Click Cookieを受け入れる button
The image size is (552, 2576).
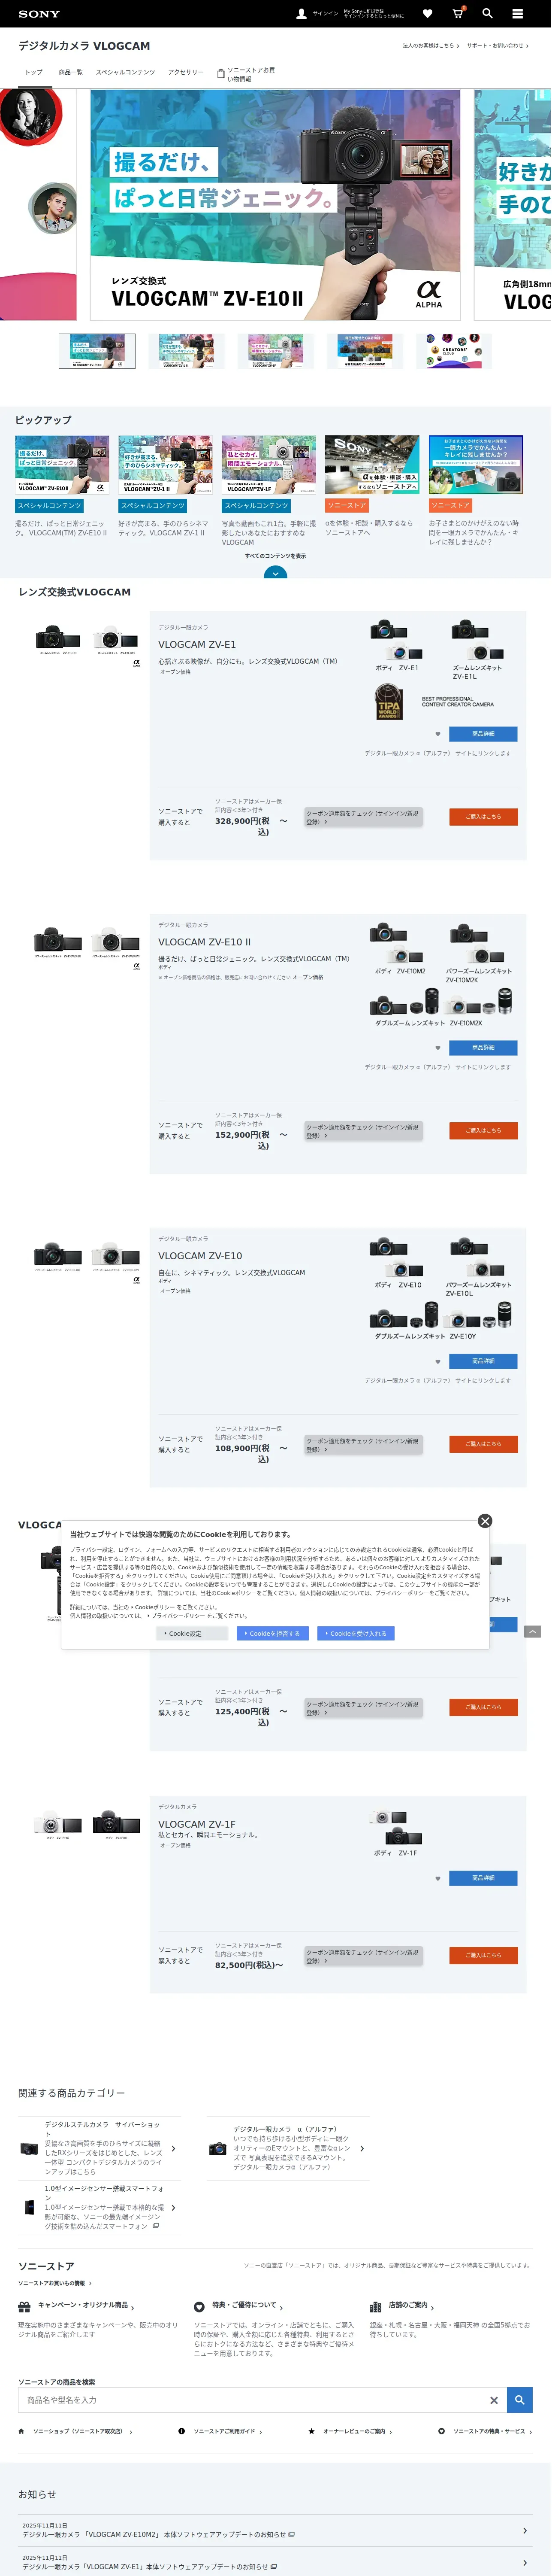[356, 1633]
